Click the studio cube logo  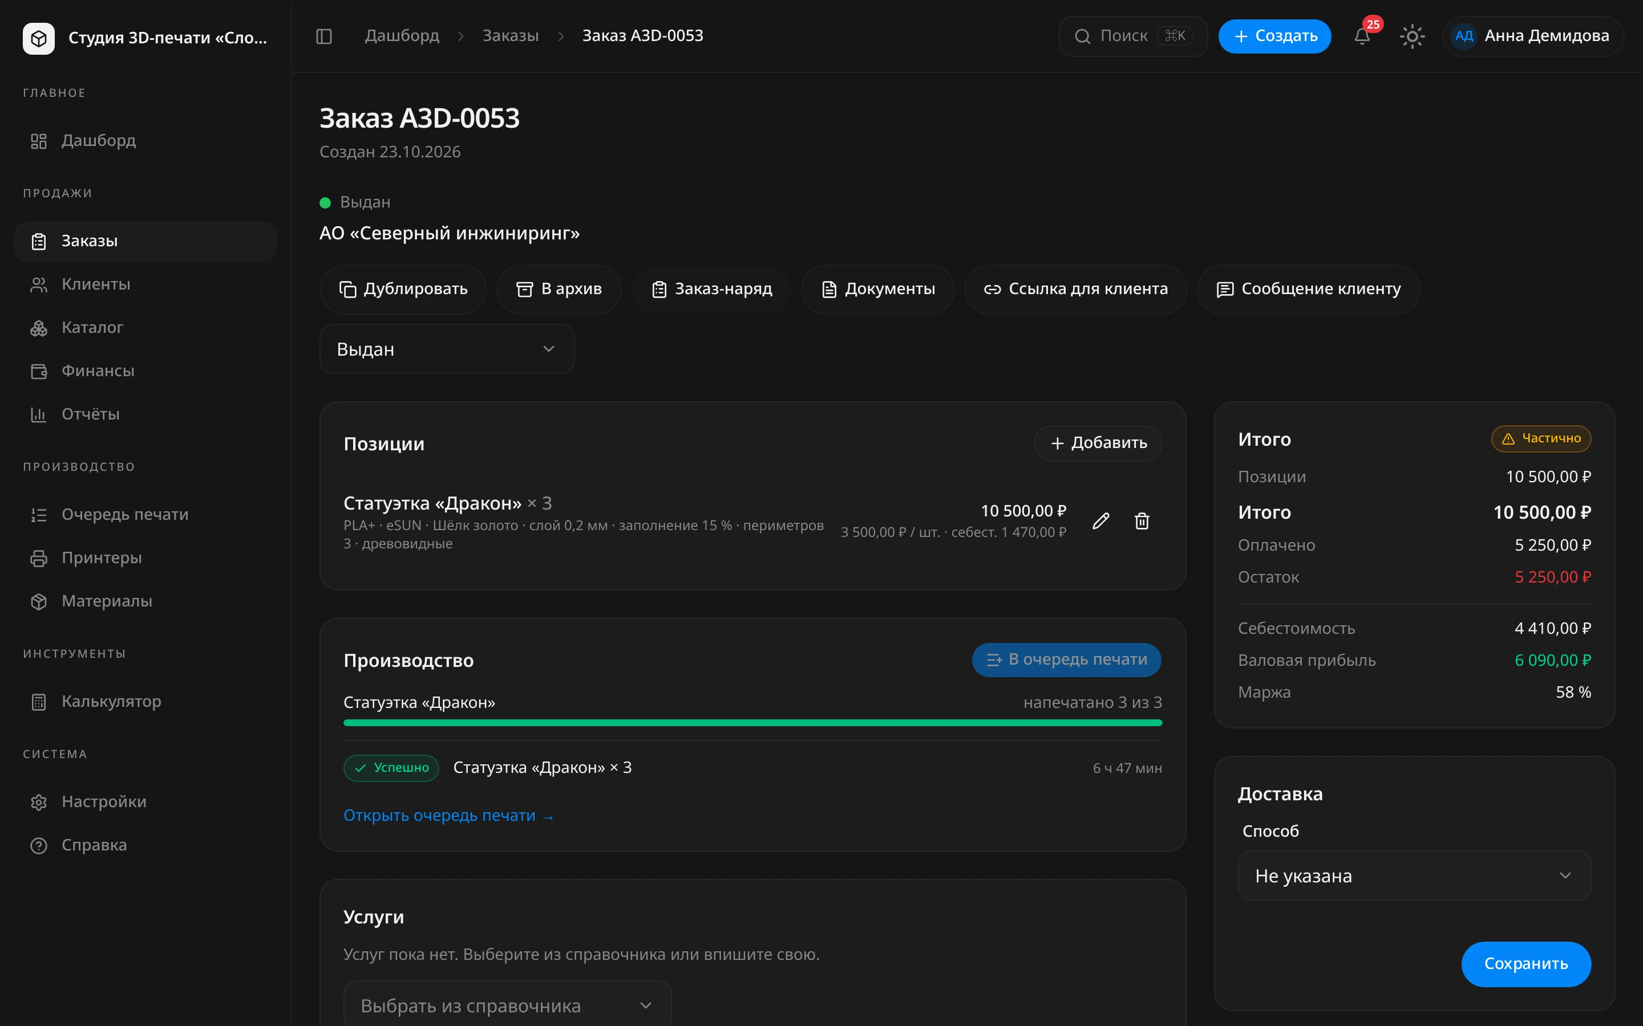point(39,38)
